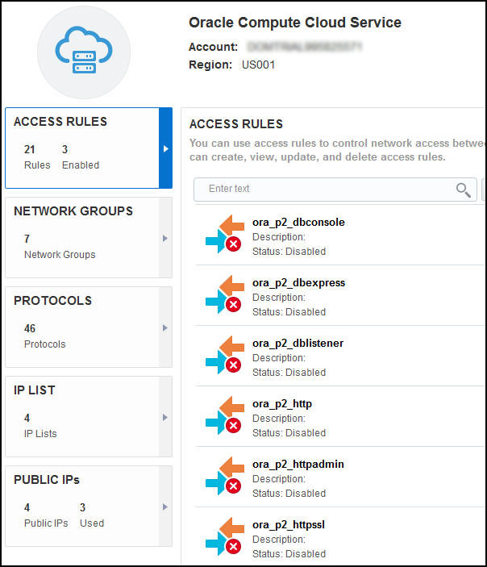The width and height of the screenshot is (487, 567).
Task: Expand the Public IPs tile arrow
Action: pos(165,507)
